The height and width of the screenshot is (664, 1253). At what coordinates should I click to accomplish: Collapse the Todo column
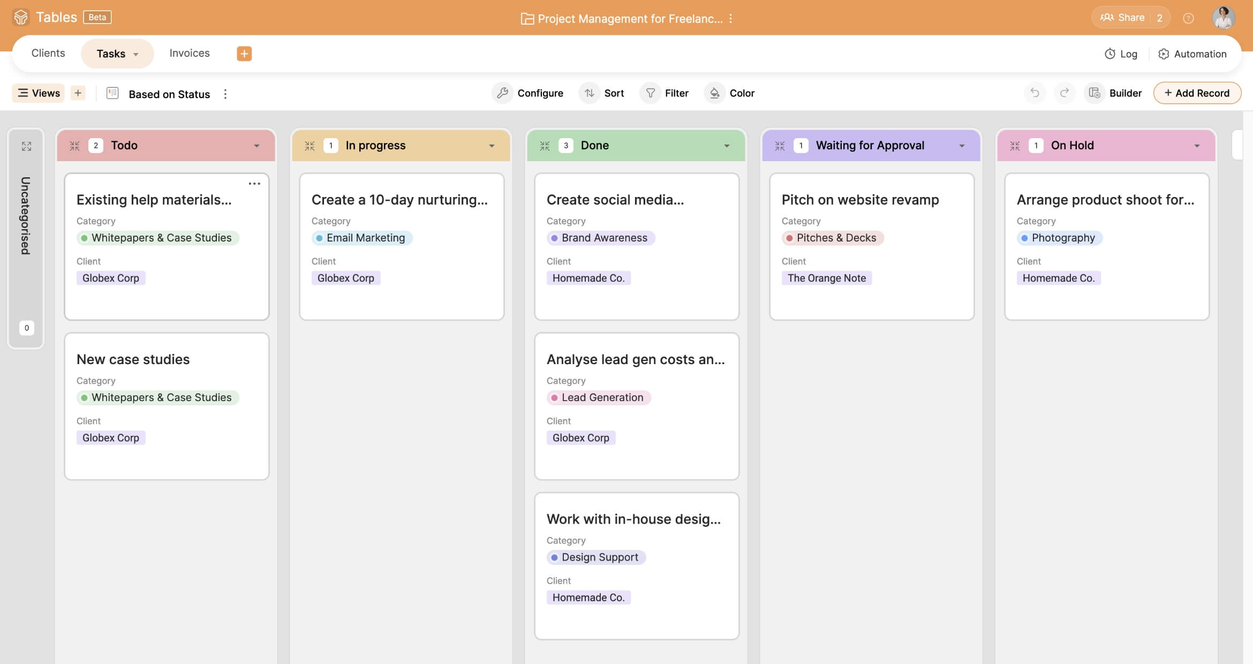pos(74,146)
